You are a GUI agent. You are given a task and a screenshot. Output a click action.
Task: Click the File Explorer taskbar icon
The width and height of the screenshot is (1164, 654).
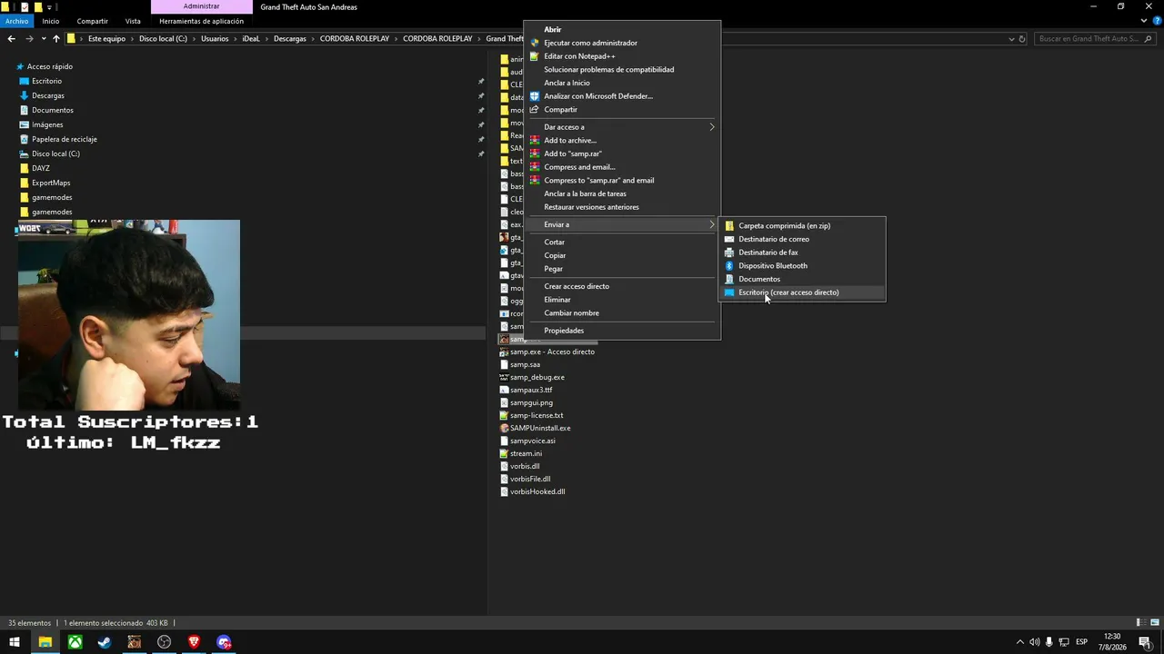[x=45, y=642]
